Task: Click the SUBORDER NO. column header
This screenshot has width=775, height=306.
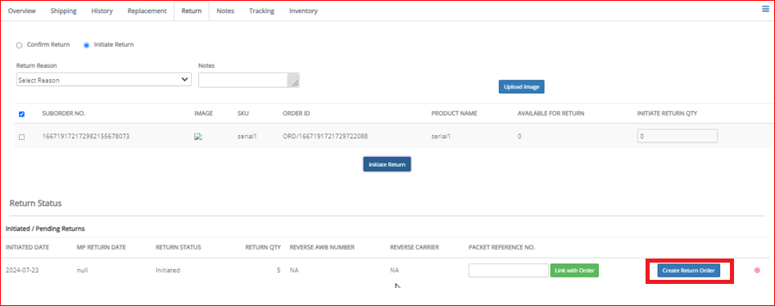Action: pos(64,114)
